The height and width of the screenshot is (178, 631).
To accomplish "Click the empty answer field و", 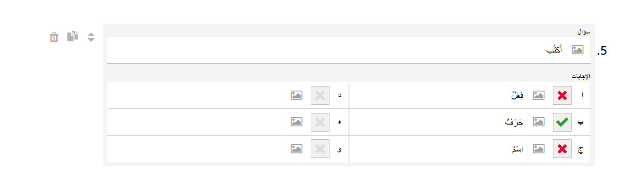I will (x=196, y=149).
